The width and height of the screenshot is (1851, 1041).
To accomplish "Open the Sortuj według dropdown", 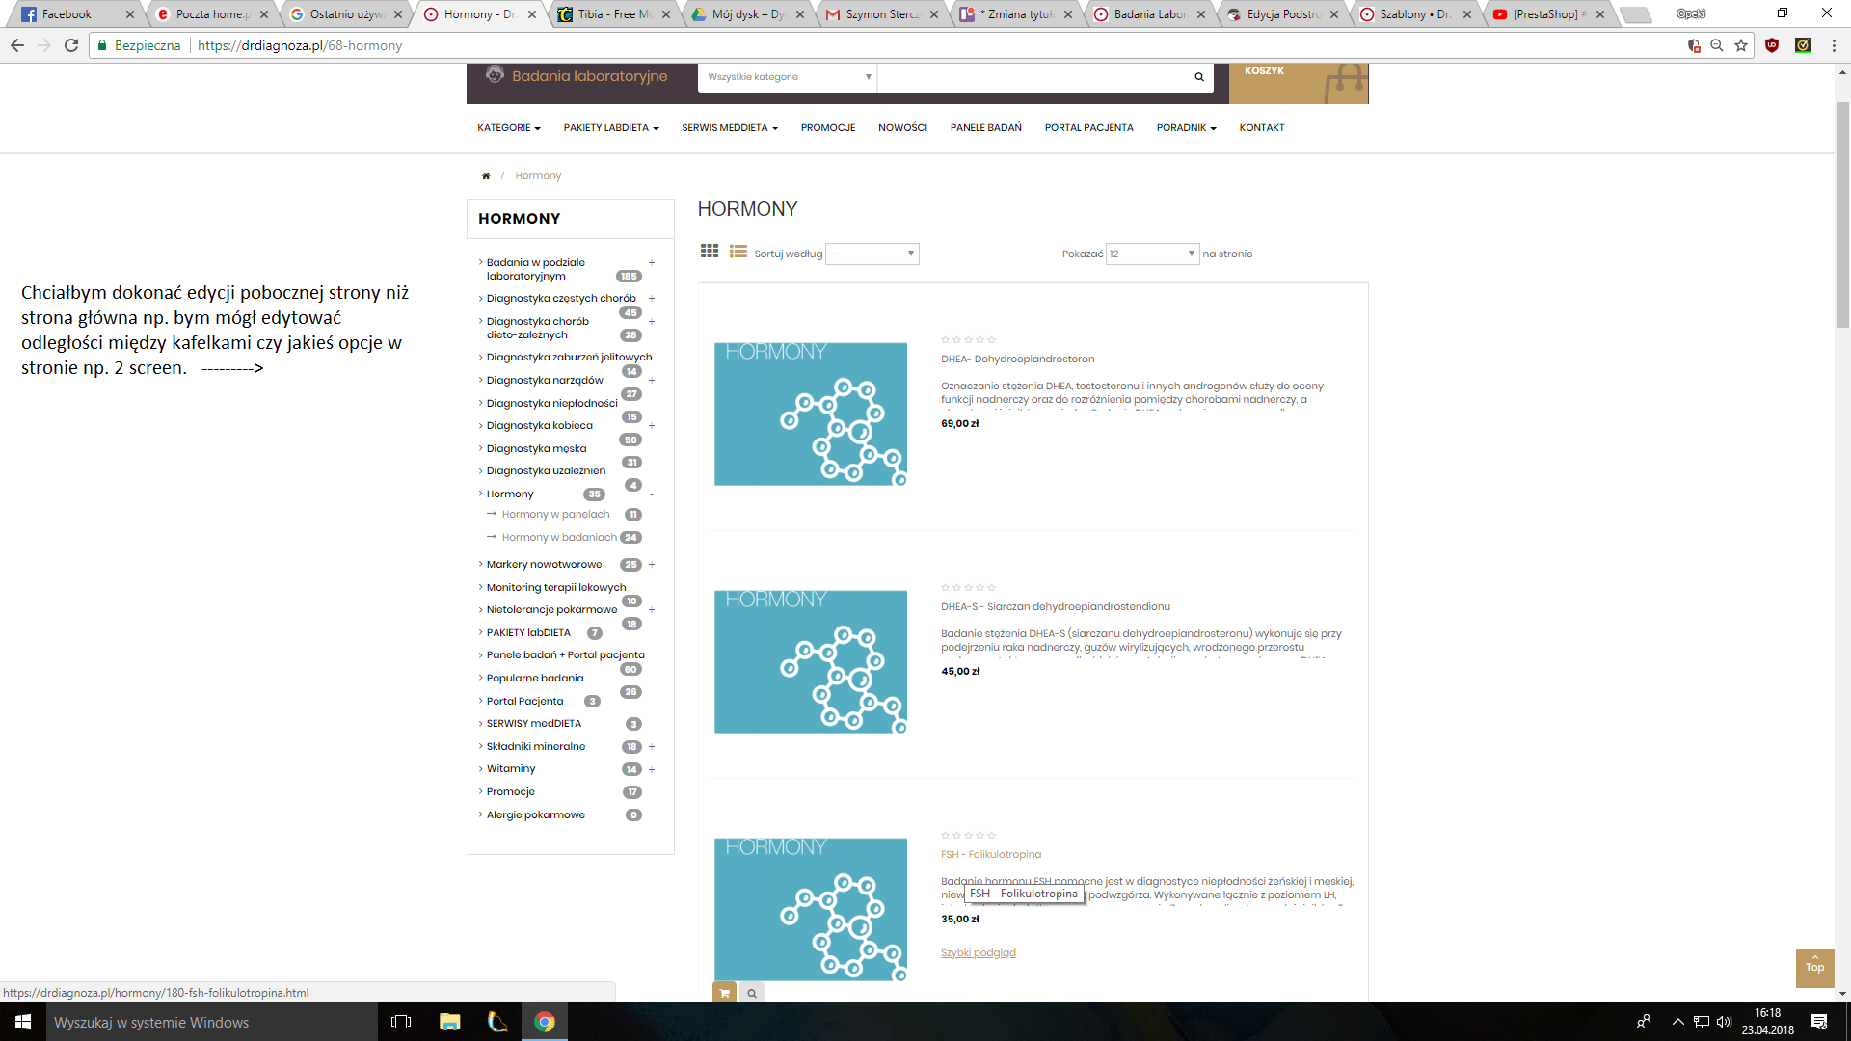I will (872, 254).
